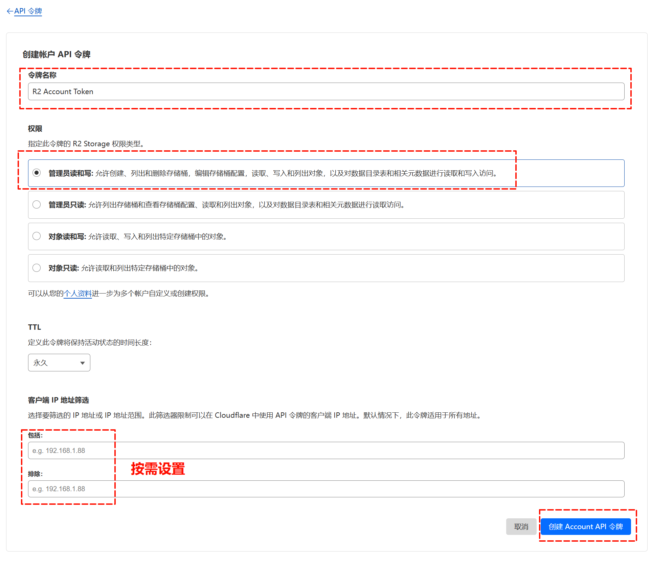Focus the 排除 IP address input
Screen dimensions: 652x563
(x=326, y=489)
